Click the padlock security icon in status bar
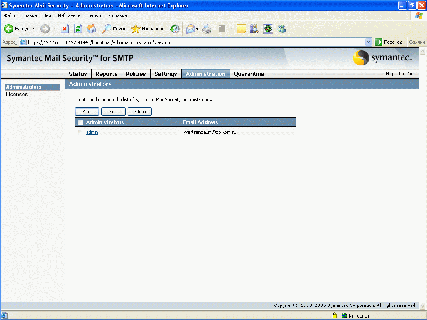The width and height of the screenshot is (427, 320). 334,315
